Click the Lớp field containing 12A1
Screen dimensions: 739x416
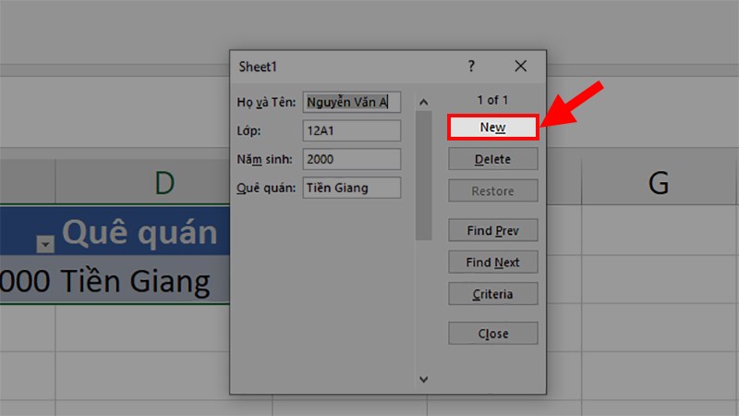pos(352,130)
